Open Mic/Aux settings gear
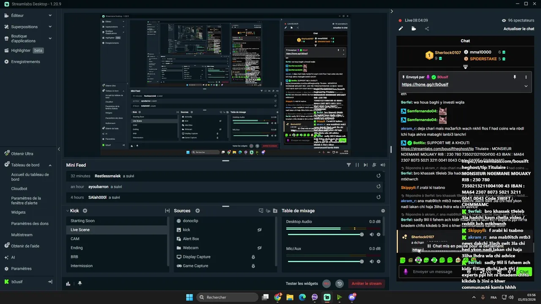This screenshot has width=541, height=304. (379, 261)
